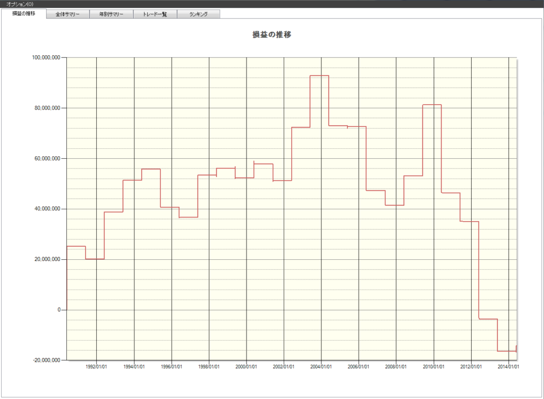Pick the 2006/01/01 x-axis label
544x399 pixels.
coord(359,367)
